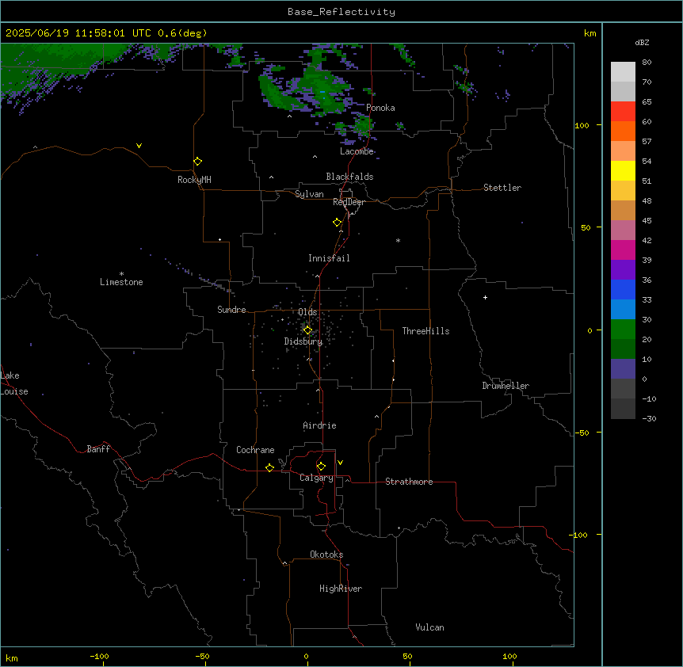Pick the bright green 20–30 dBZ legend swatch

[x=623, y=330]
